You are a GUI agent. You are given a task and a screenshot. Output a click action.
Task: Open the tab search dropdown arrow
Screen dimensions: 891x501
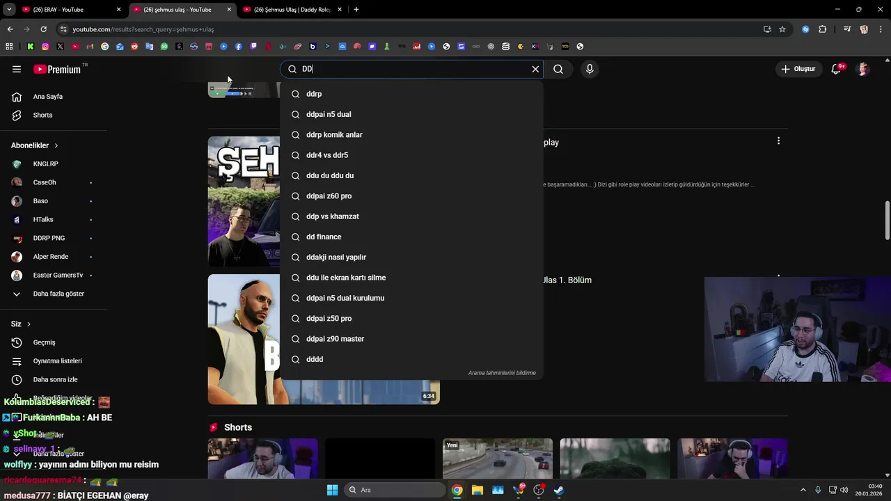(x=9, y=10)
